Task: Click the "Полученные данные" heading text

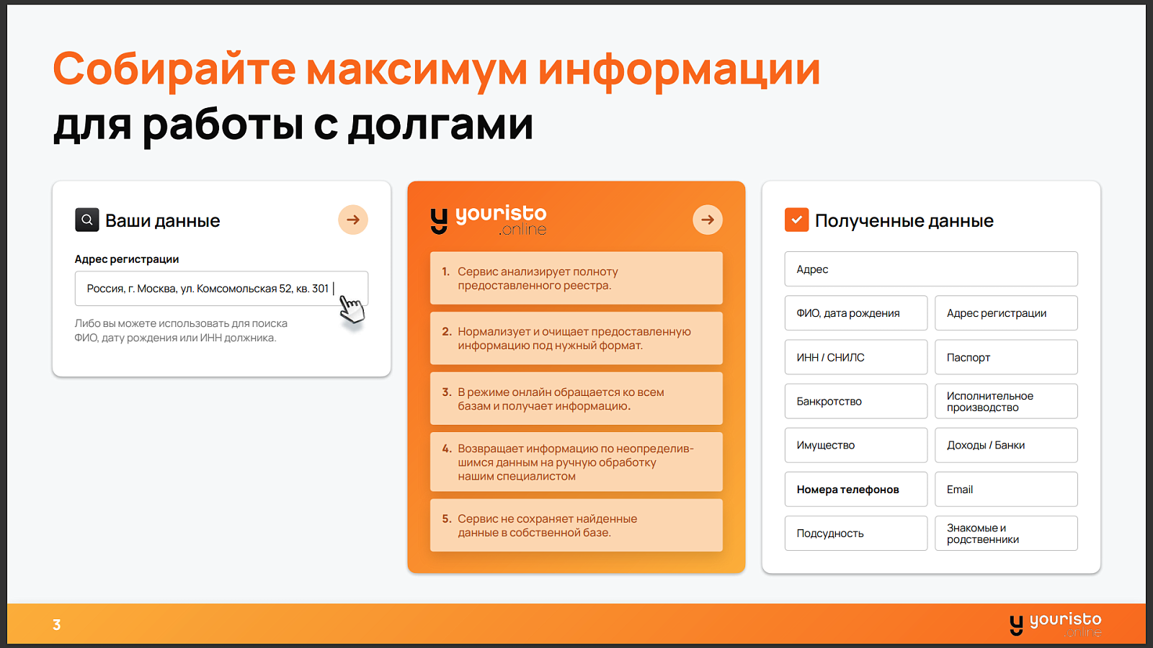Action: click(904, 221)
